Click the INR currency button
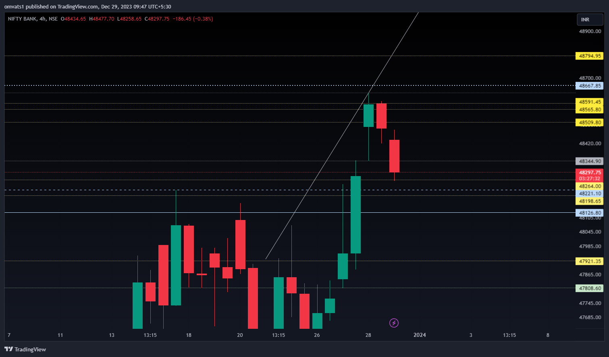609x357 pixels. point(590,19)
